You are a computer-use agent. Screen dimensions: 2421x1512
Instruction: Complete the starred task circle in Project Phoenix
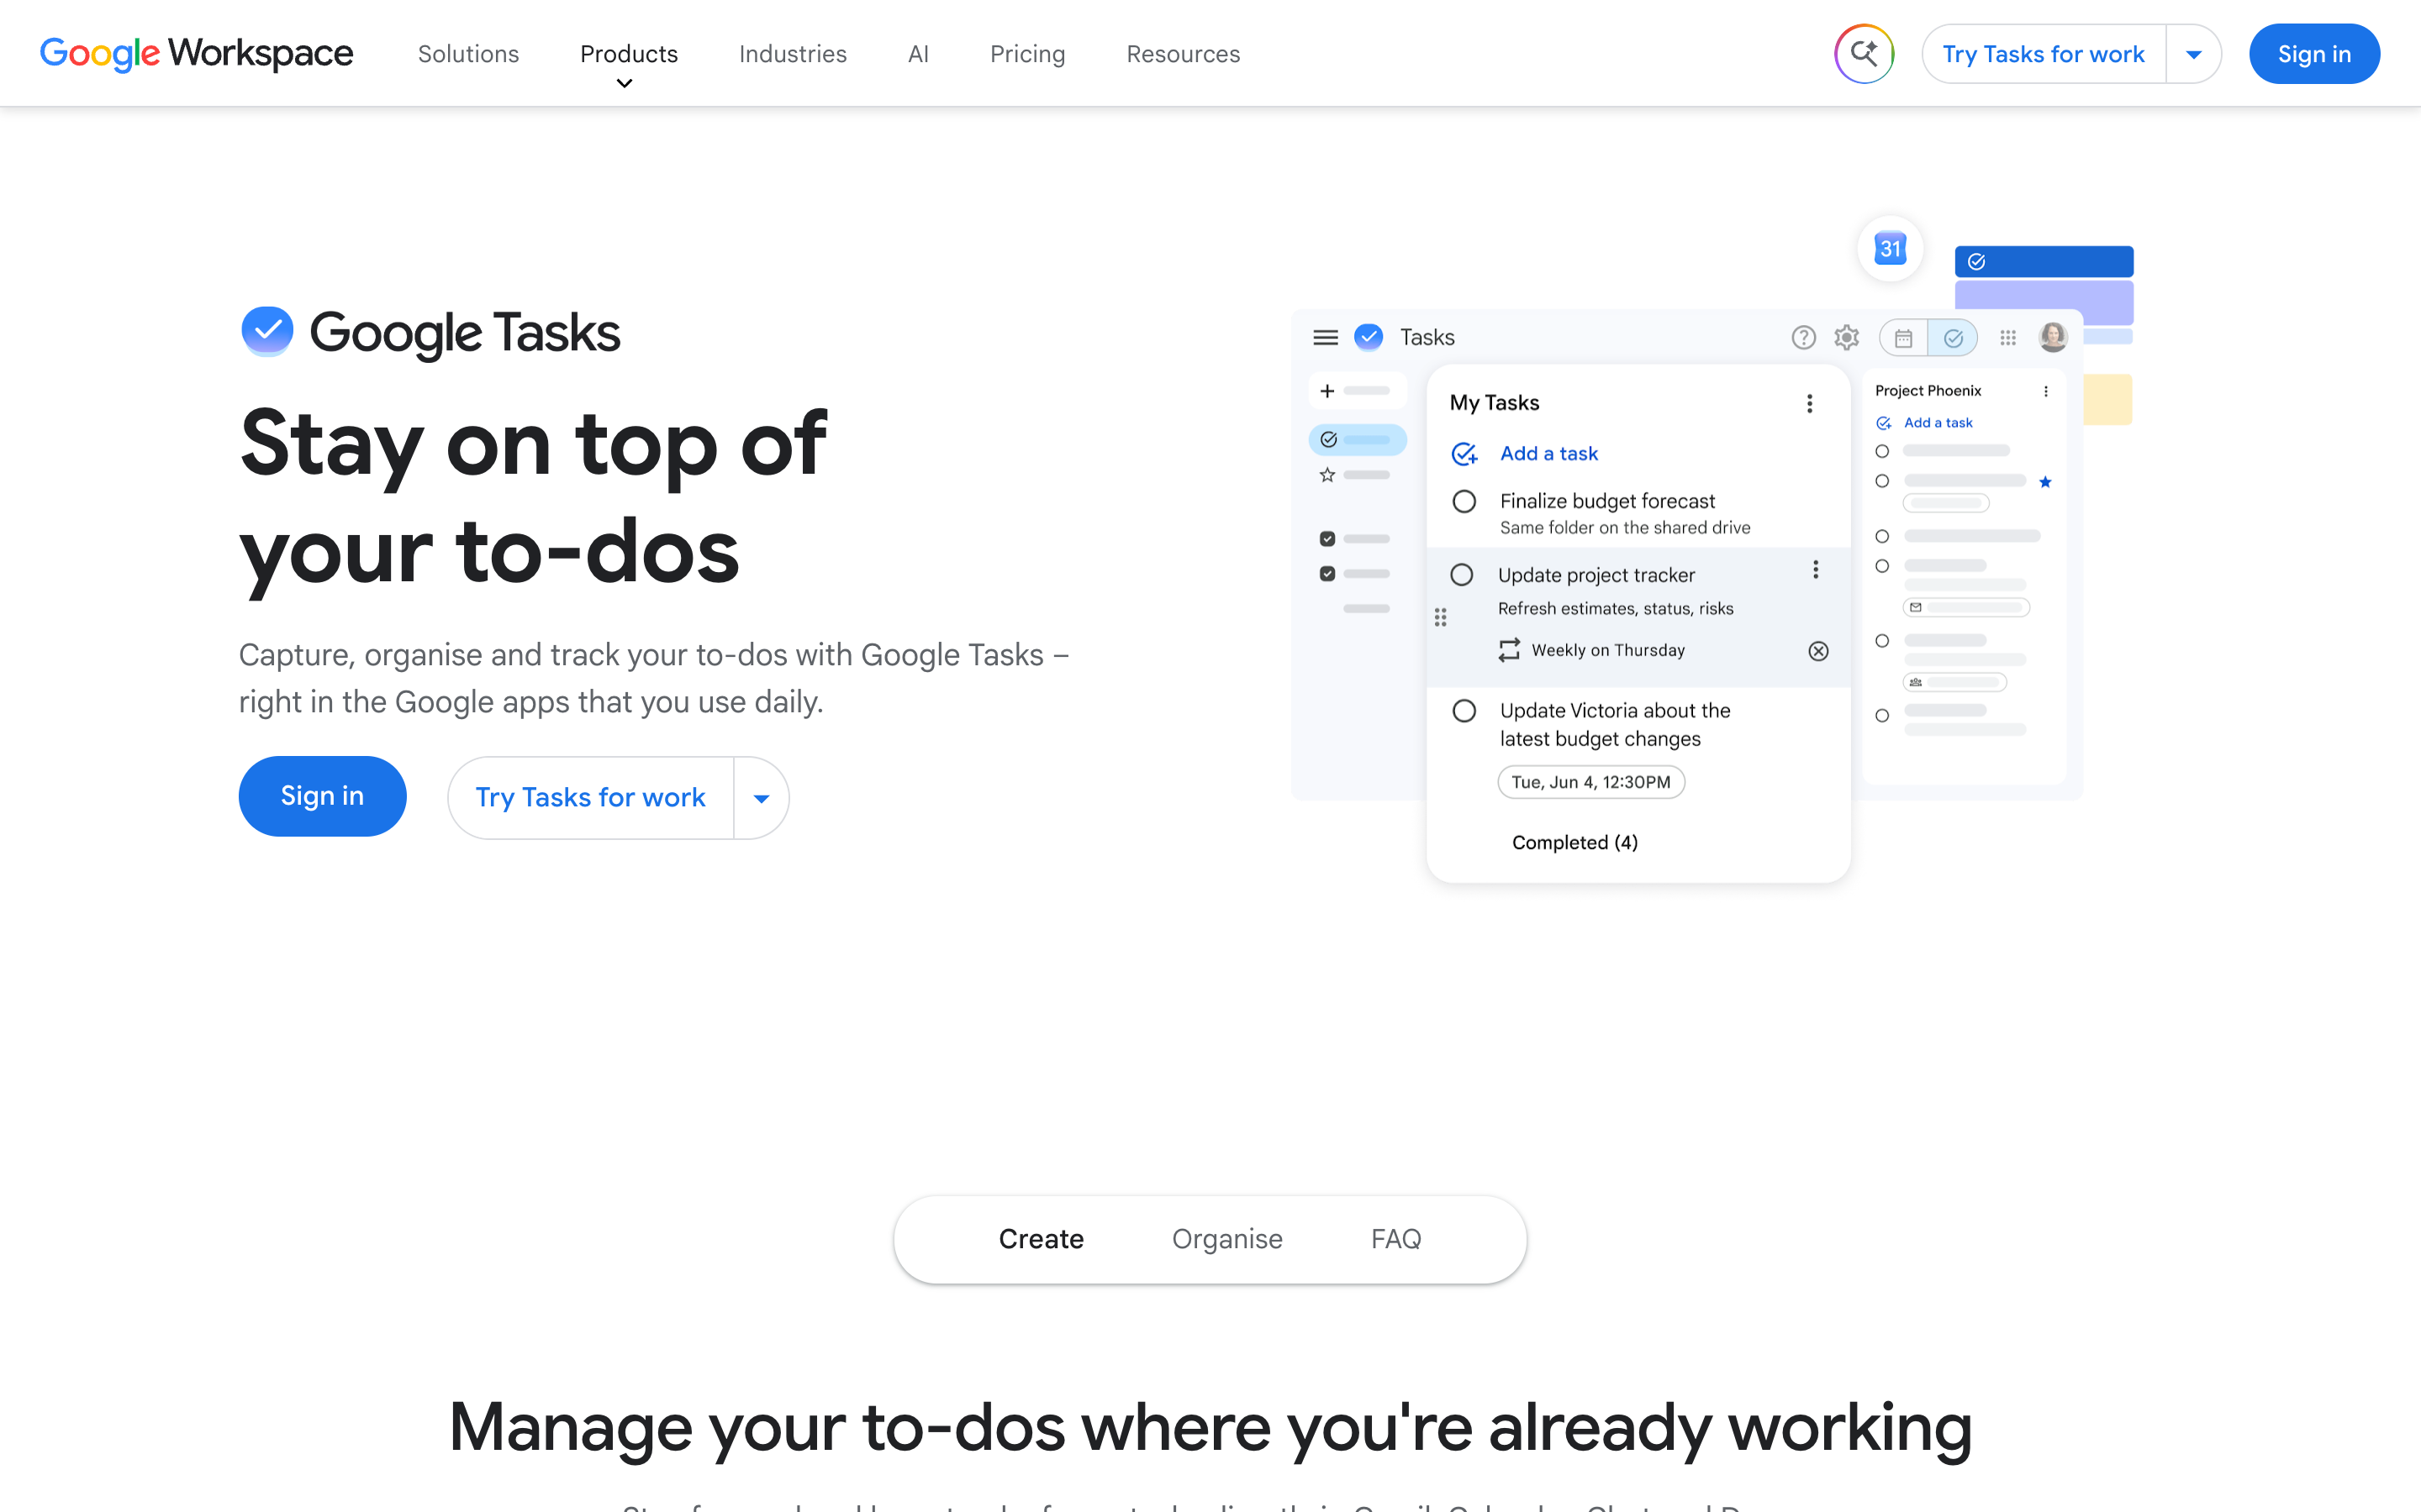tap(1882, 481)
